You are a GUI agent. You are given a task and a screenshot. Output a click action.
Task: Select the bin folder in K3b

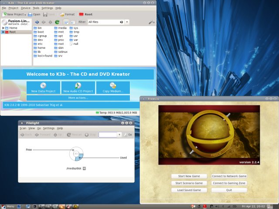coord(37,28)
